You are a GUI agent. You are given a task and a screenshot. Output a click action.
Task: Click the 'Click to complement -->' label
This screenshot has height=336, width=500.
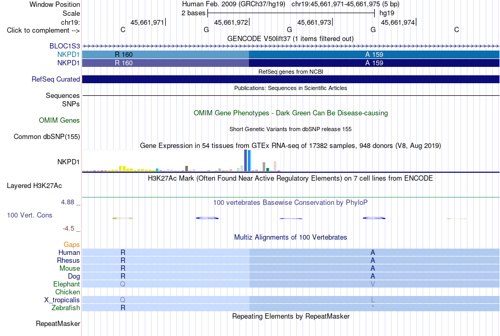(43, 31)
